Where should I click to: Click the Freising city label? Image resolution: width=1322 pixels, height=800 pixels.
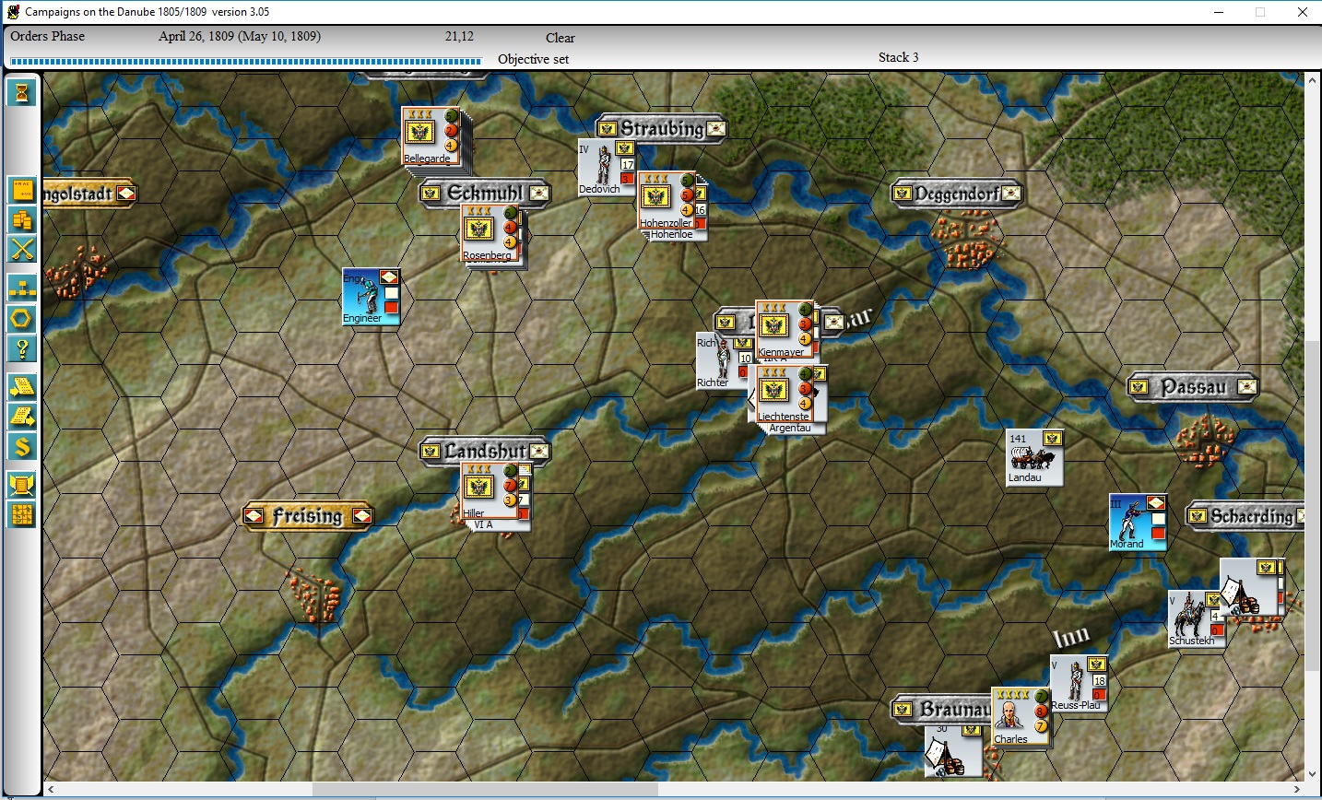point(307,516)
